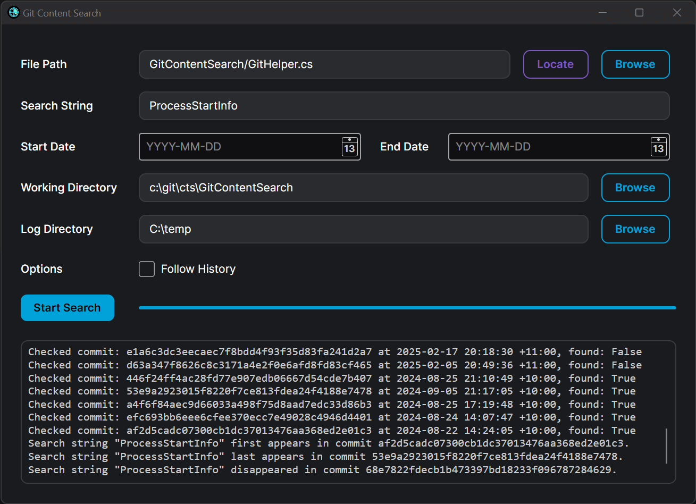The width and height of the screenshot is (696, 504).
Task: Browse for the File Path
Action: click(x=635, y=64)
